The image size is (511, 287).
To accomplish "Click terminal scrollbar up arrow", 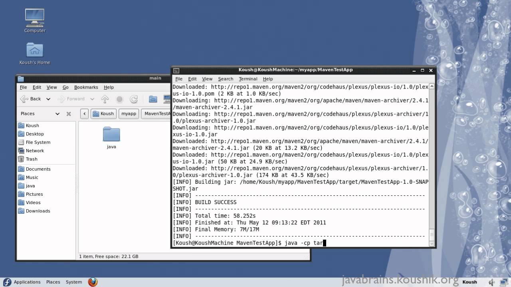I will click(x=432, y=86).
